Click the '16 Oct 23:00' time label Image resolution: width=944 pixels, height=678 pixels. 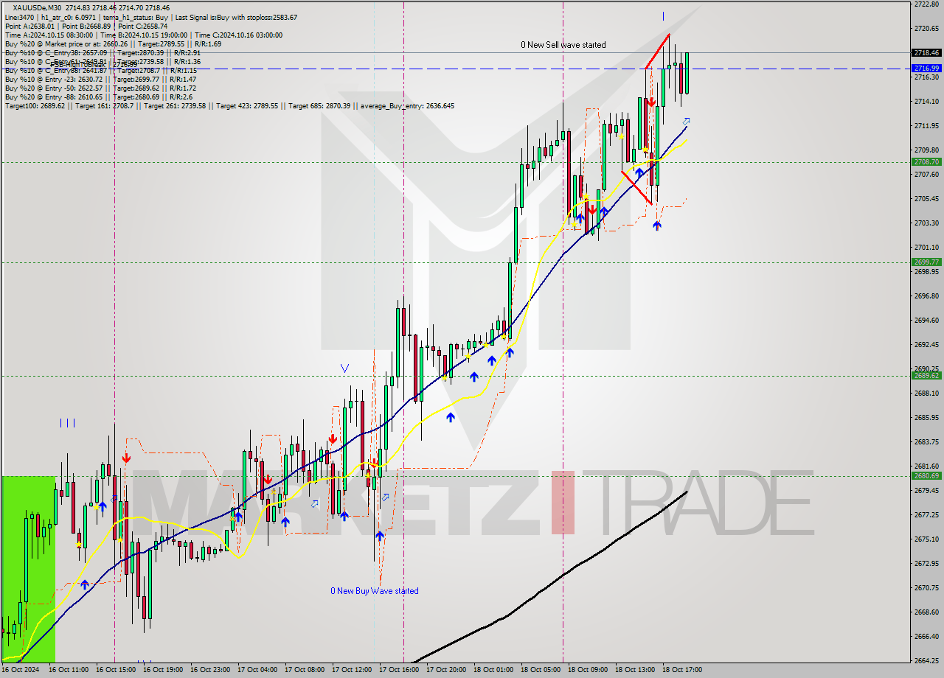[210, 670]
